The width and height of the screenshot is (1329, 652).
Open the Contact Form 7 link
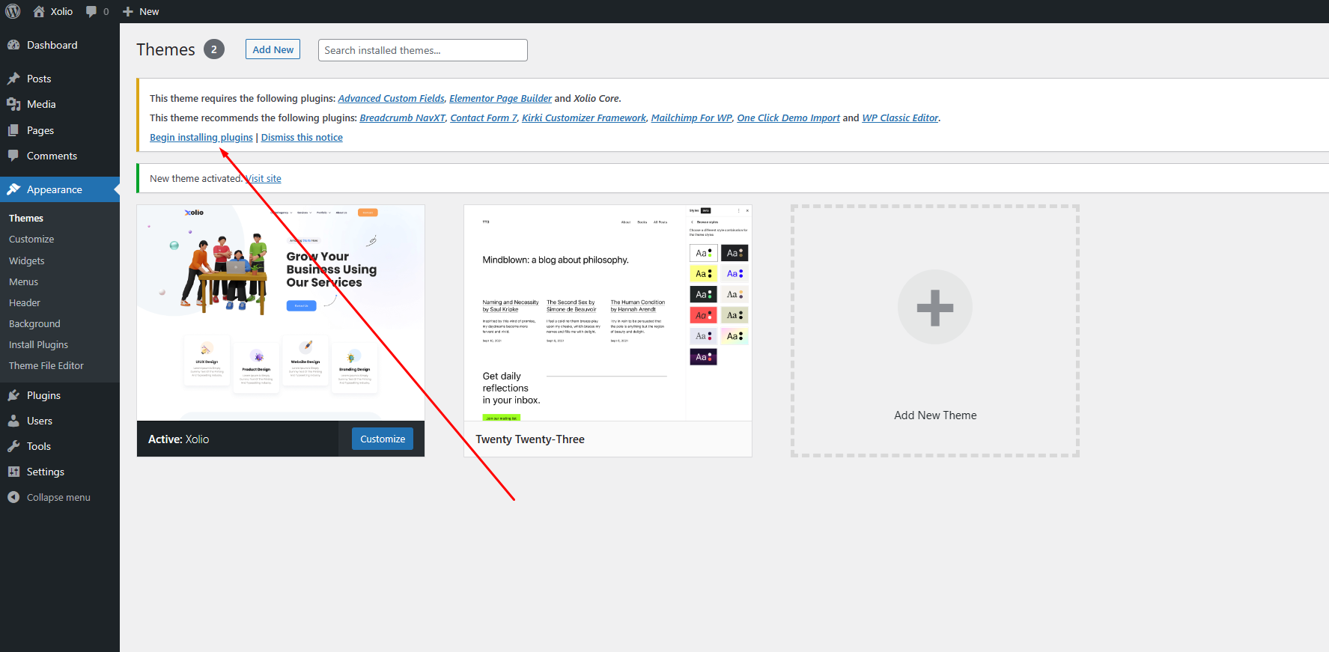point(484,118)
